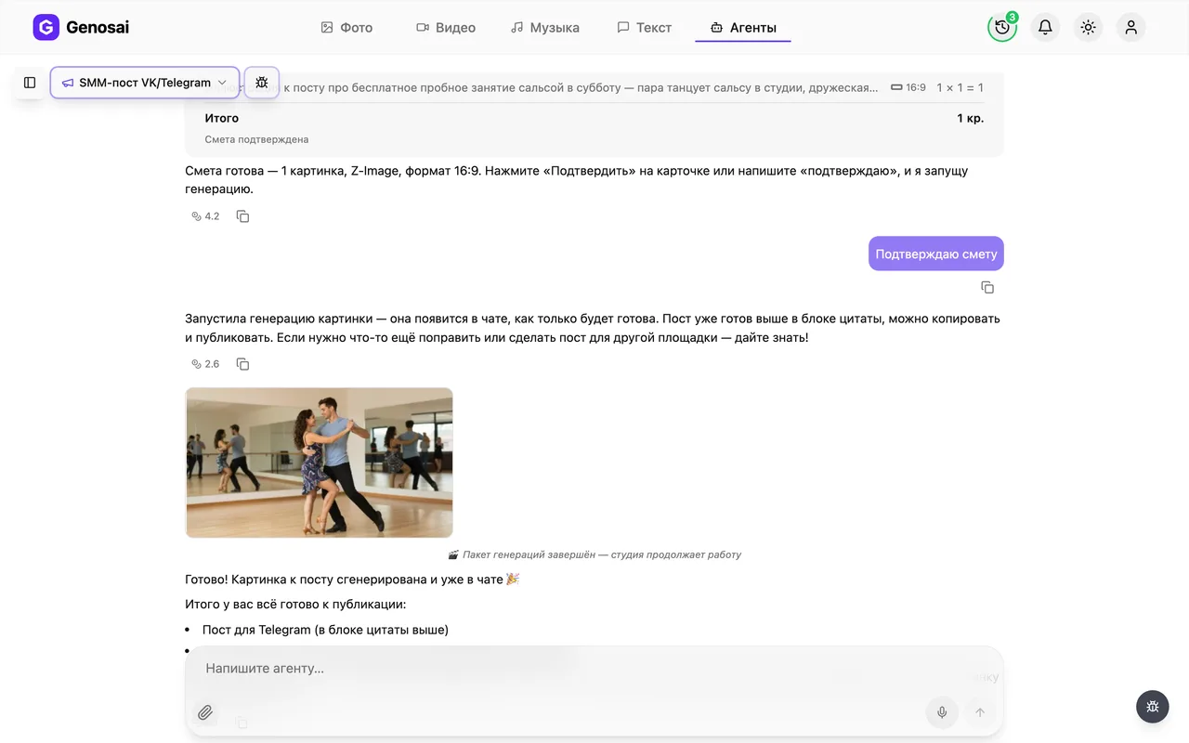Screen dimensions: 1189x743
Task: Click the «Пост для Telegram» list item
Action: (x=325, y=630)
